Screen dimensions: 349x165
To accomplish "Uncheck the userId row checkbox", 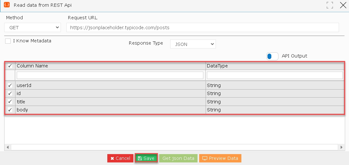I will point(10,85).
